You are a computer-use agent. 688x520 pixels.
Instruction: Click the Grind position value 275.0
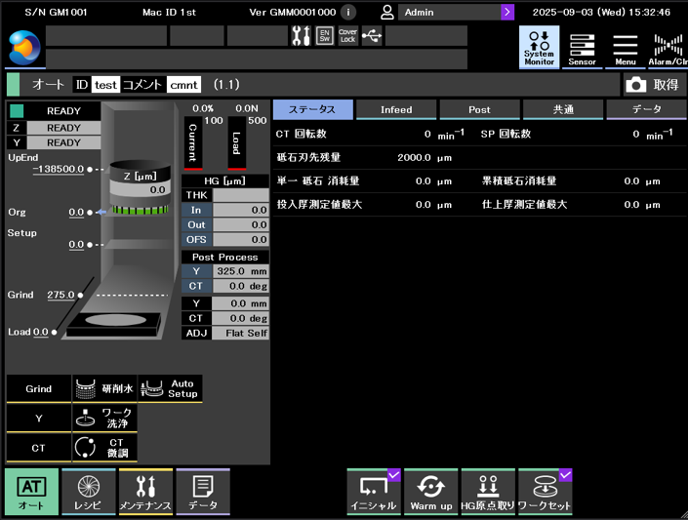61,295
